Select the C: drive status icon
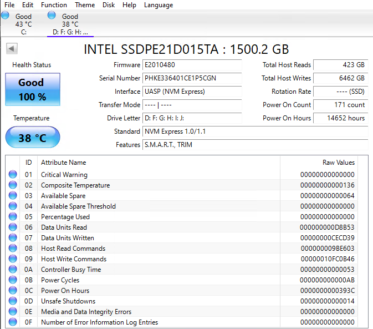 (x=5, y=16)
